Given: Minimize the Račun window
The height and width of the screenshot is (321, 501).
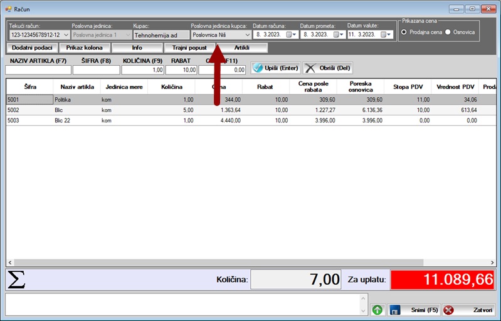Looking at the screenshot, I should [x=456, y=9].
